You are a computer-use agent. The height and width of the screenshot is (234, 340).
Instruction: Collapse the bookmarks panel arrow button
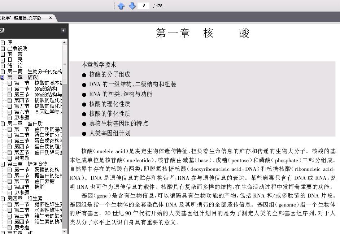(x=63, y=31)
